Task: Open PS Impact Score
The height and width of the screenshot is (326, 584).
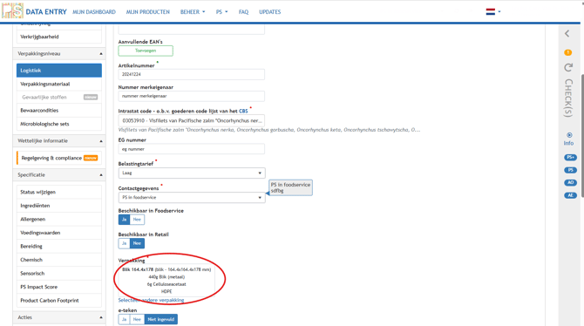Action: click(x=59, y=287)
